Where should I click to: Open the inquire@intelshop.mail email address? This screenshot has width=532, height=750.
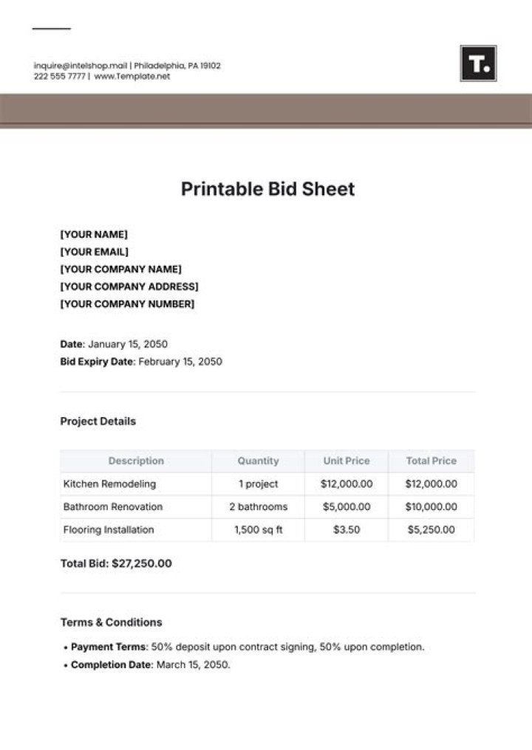pos(81,66)
